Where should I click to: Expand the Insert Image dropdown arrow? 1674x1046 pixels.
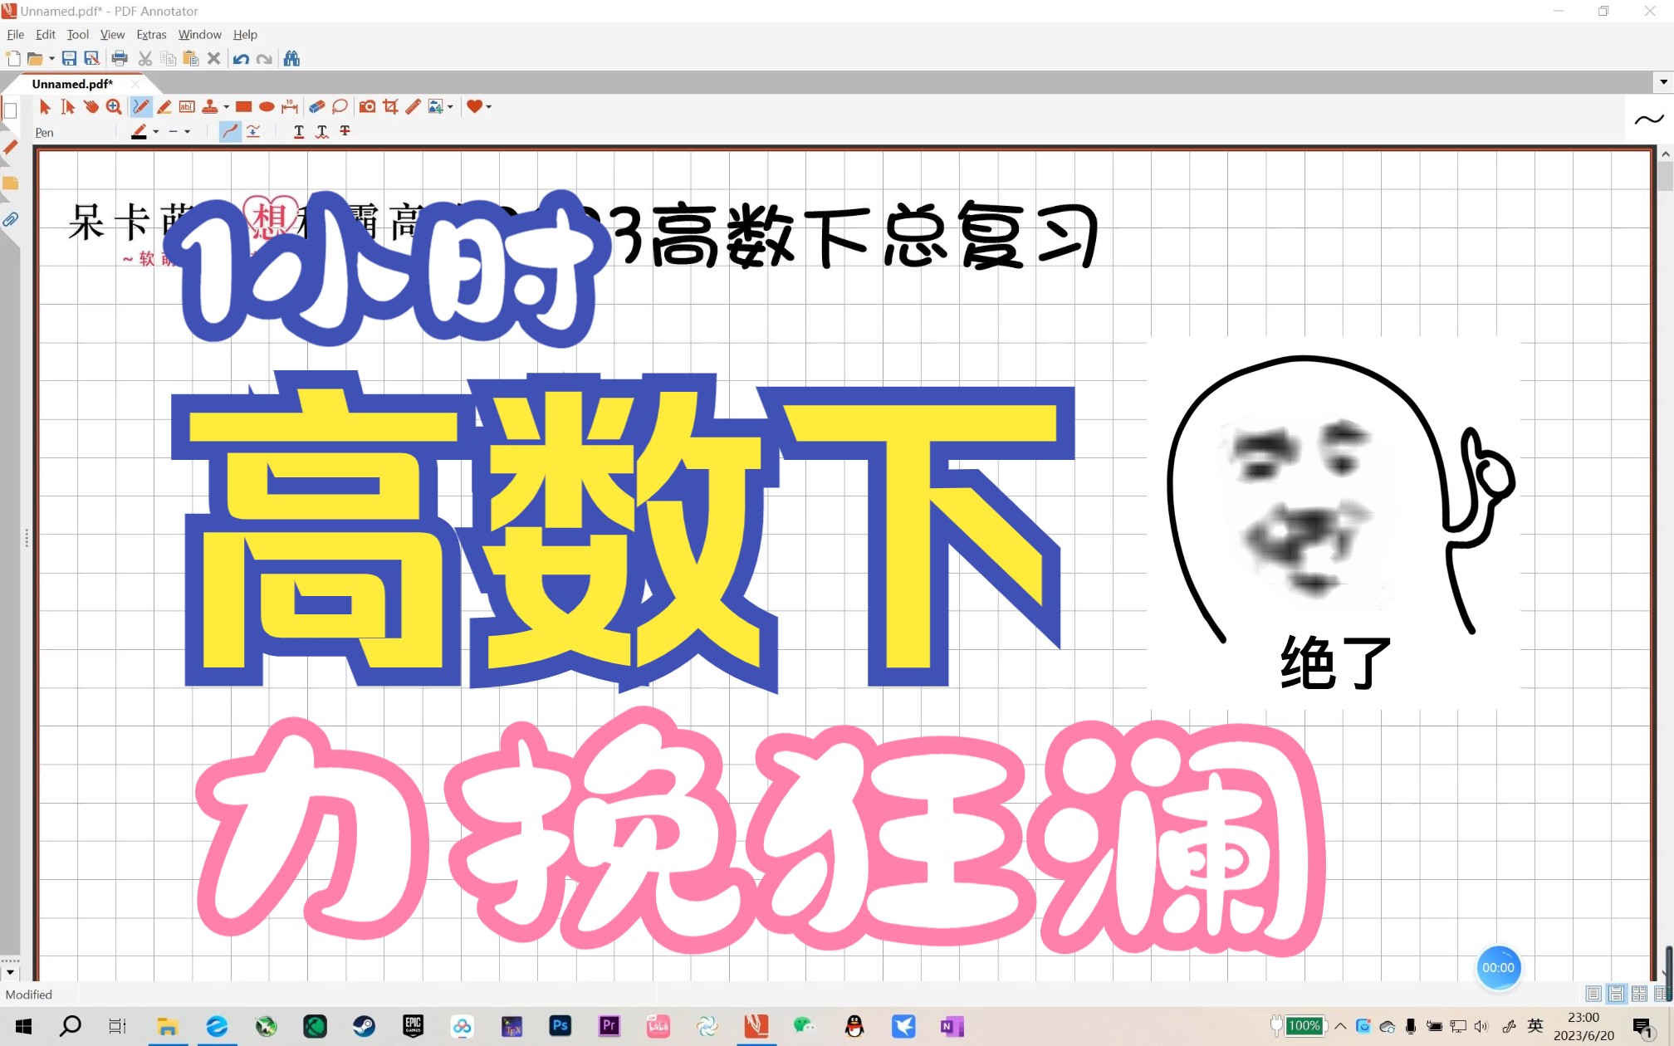[x=450, y=107]
